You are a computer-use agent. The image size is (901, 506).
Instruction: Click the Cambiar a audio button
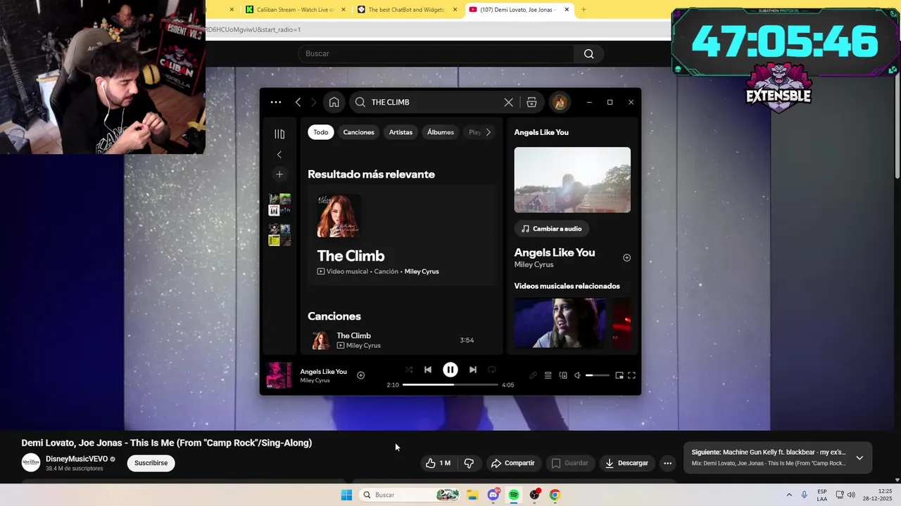552,228
